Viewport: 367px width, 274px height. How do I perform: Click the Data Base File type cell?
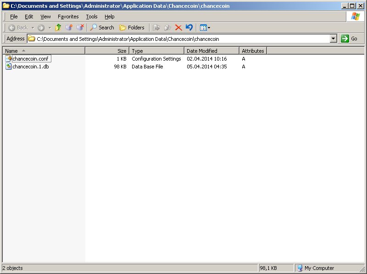coord(147,67)
